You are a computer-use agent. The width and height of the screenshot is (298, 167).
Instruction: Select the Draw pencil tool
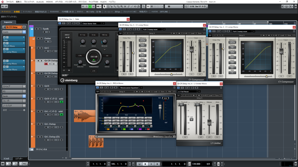tap(128, 6)
